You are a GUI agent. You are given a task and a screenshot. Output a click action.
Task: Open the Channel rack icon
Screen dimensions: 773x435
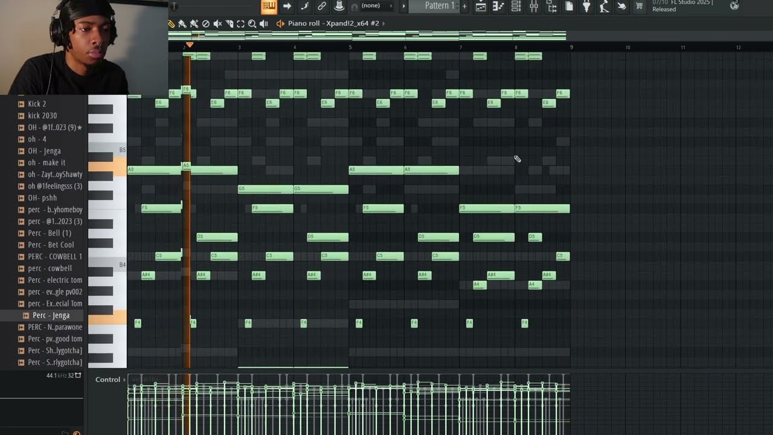[x=516, y=6]
